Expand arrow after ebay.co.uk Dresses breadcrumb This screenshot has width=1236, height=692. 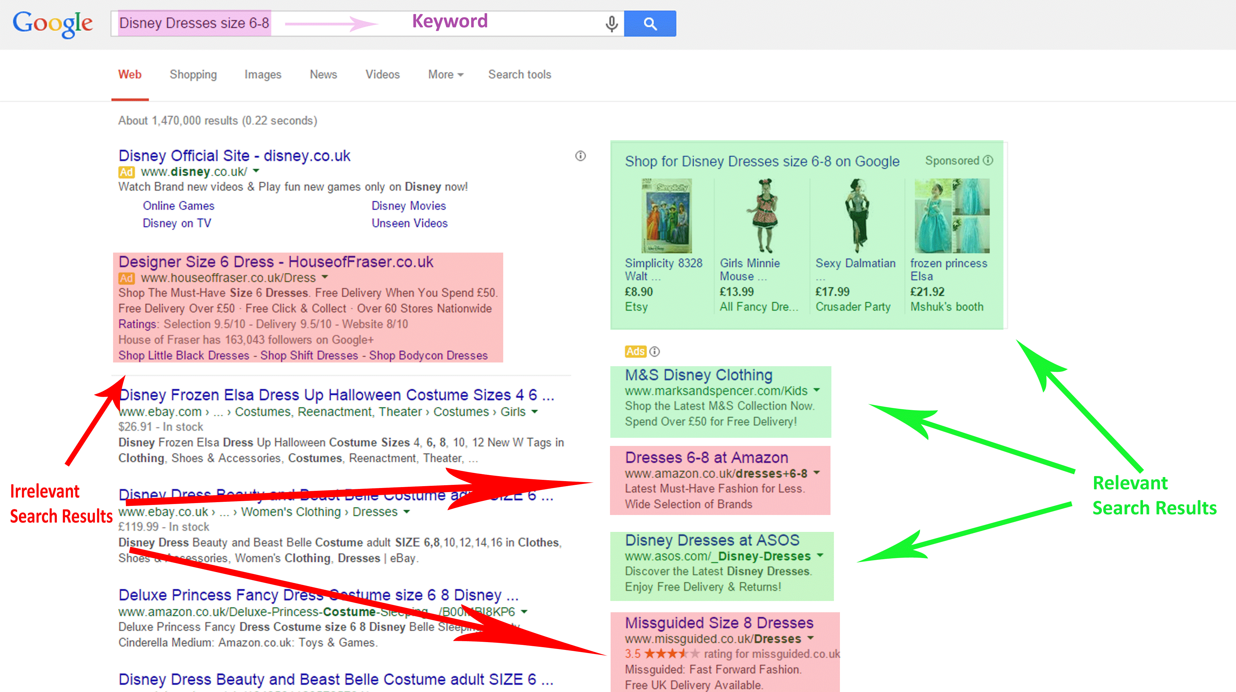pyautogui.click(x=406, y=512)
